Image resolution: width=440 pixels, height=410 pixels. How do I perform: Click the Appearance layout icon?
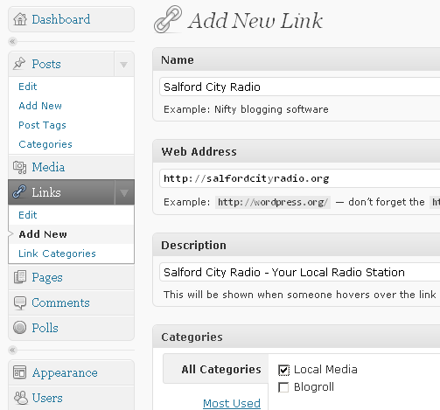click(x=19, y=372)
